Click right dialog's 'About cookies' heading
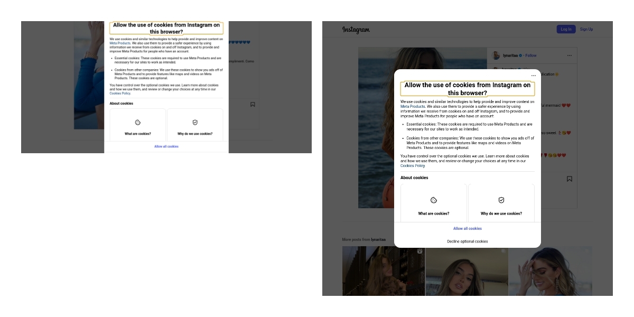634x317 pixels. [x=414, y=178]
